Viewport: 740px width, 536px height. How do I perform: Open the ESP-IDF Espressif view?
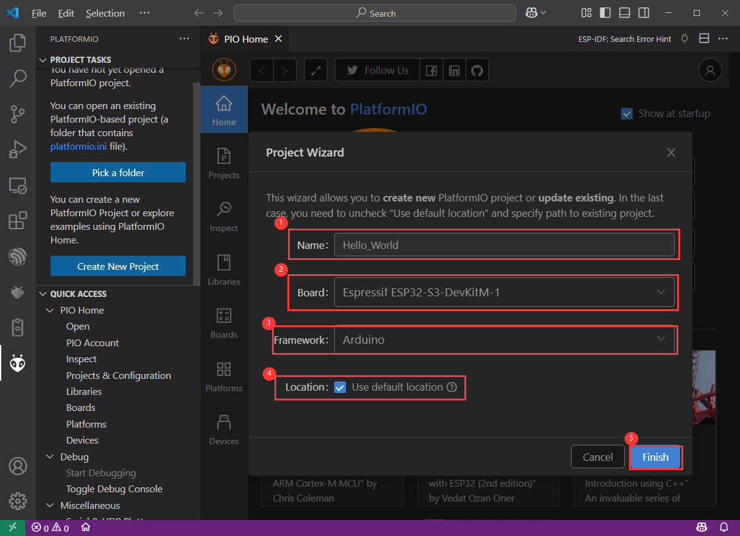click(x=18, y=257)
